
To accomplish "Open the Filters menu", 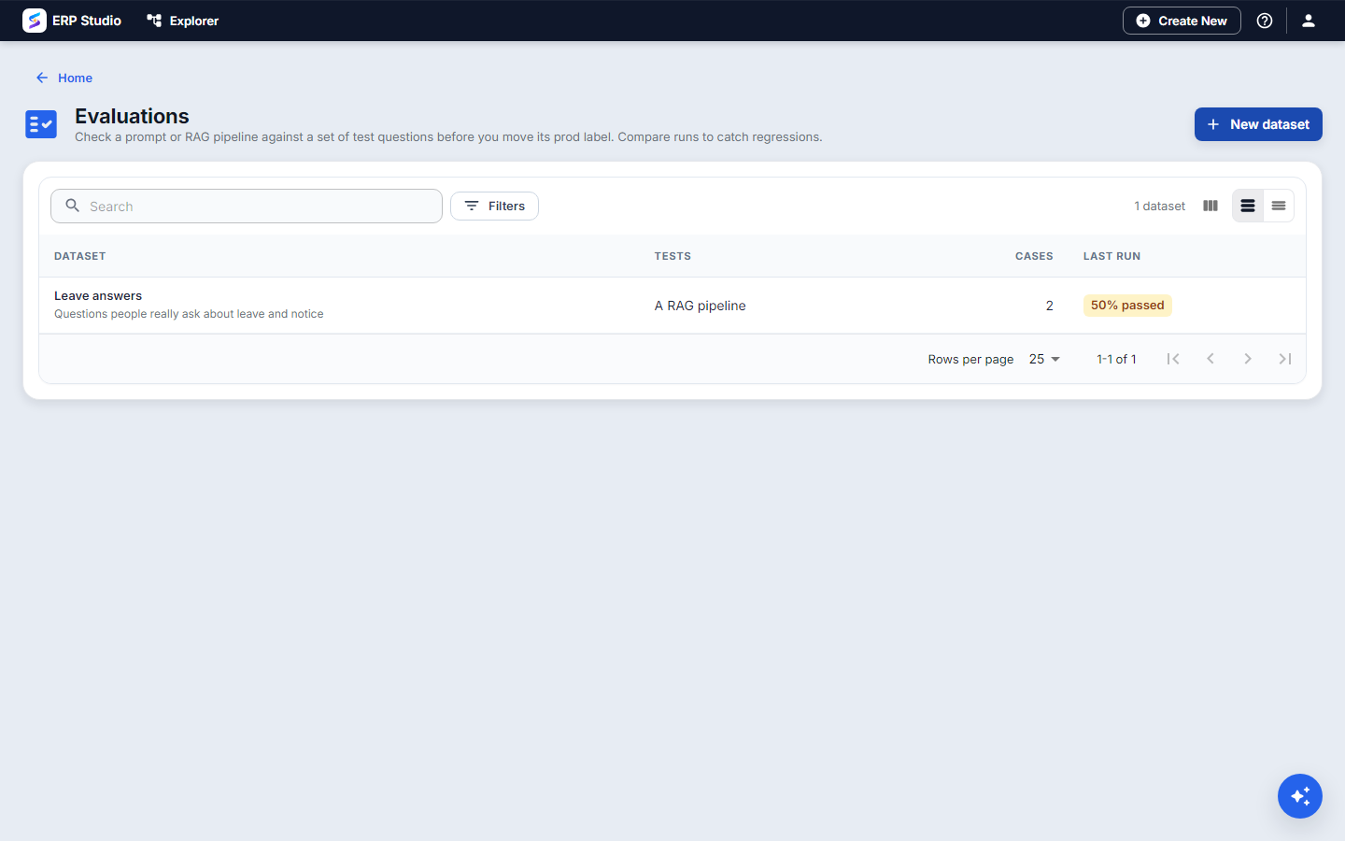I will [x=494, y=206].
